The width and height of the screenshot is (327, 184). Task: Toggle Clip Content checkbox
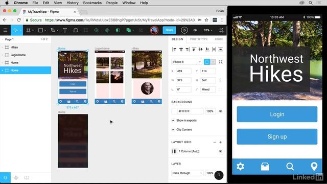pos(173,129)
